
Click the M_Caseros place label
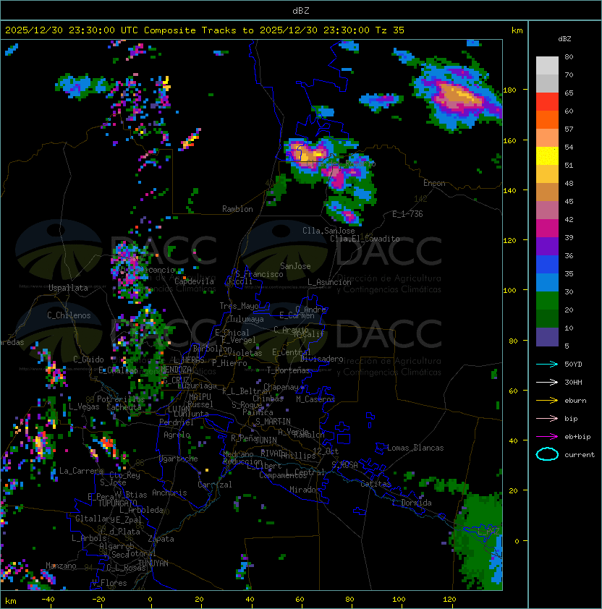pos(315,399)
